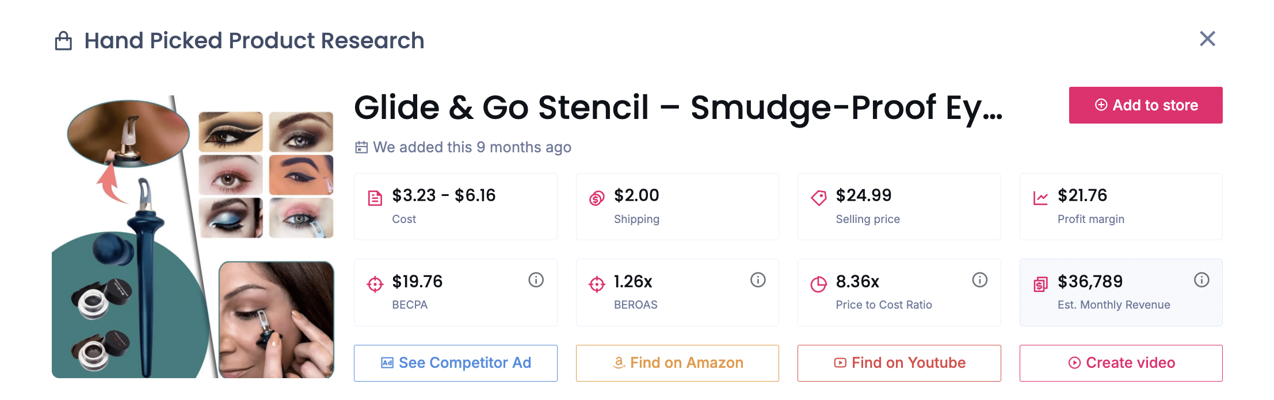Click the Price to Cost Ratio info icon

coord(979,280)
